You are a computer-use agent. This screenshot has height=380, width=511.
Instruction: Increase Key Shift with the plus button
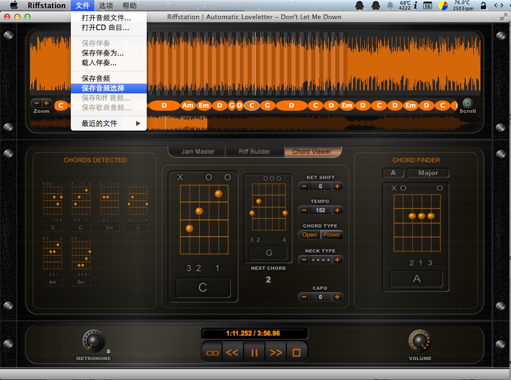[x=337, y=186]
